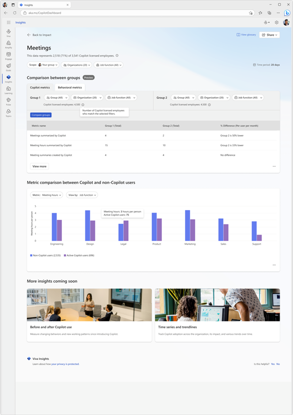Click the add-to-favorites icon in address bar
The height and width of the screenshot is (415, 293).
[251, 13]
